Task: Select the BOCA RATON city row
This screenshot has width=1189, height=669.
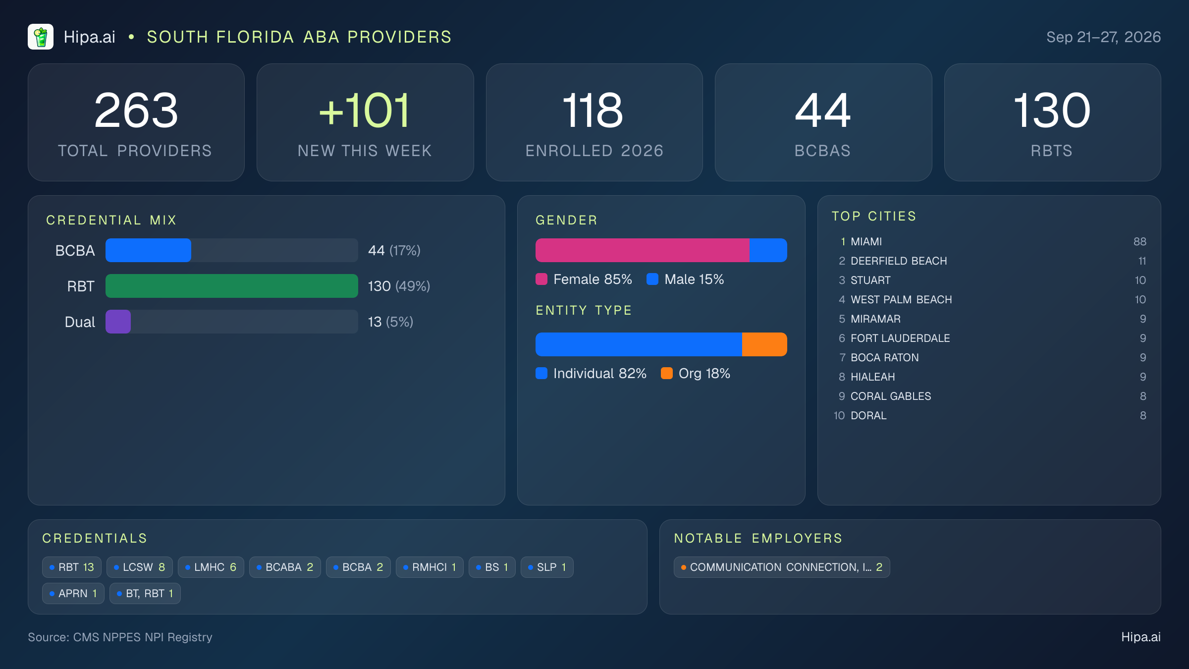Action: [x=989, y=357]
